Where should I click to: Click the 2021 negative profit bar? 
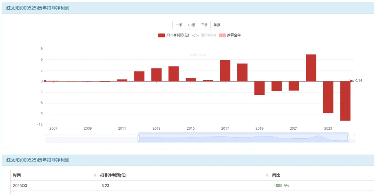[294, 86]
